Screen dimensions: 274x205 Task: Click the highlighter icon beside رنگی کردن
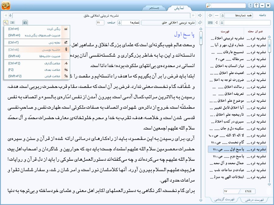point(66,29)
